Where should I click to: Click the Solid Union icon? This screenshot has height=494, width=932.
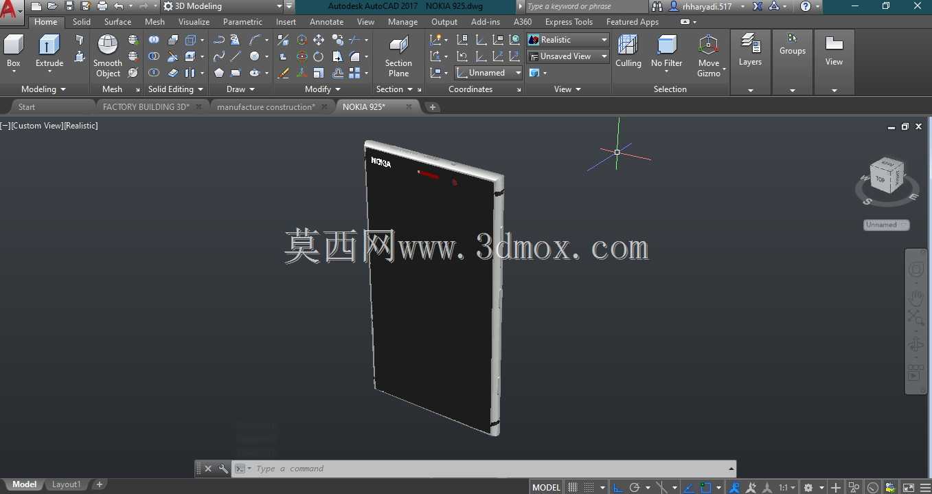[154, 40]
